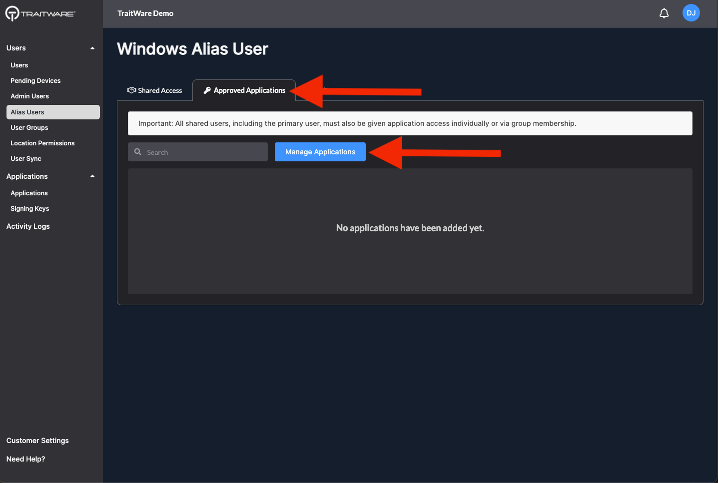Navigate to User Groups
The image size is (718, 483).
pos(29,128)
